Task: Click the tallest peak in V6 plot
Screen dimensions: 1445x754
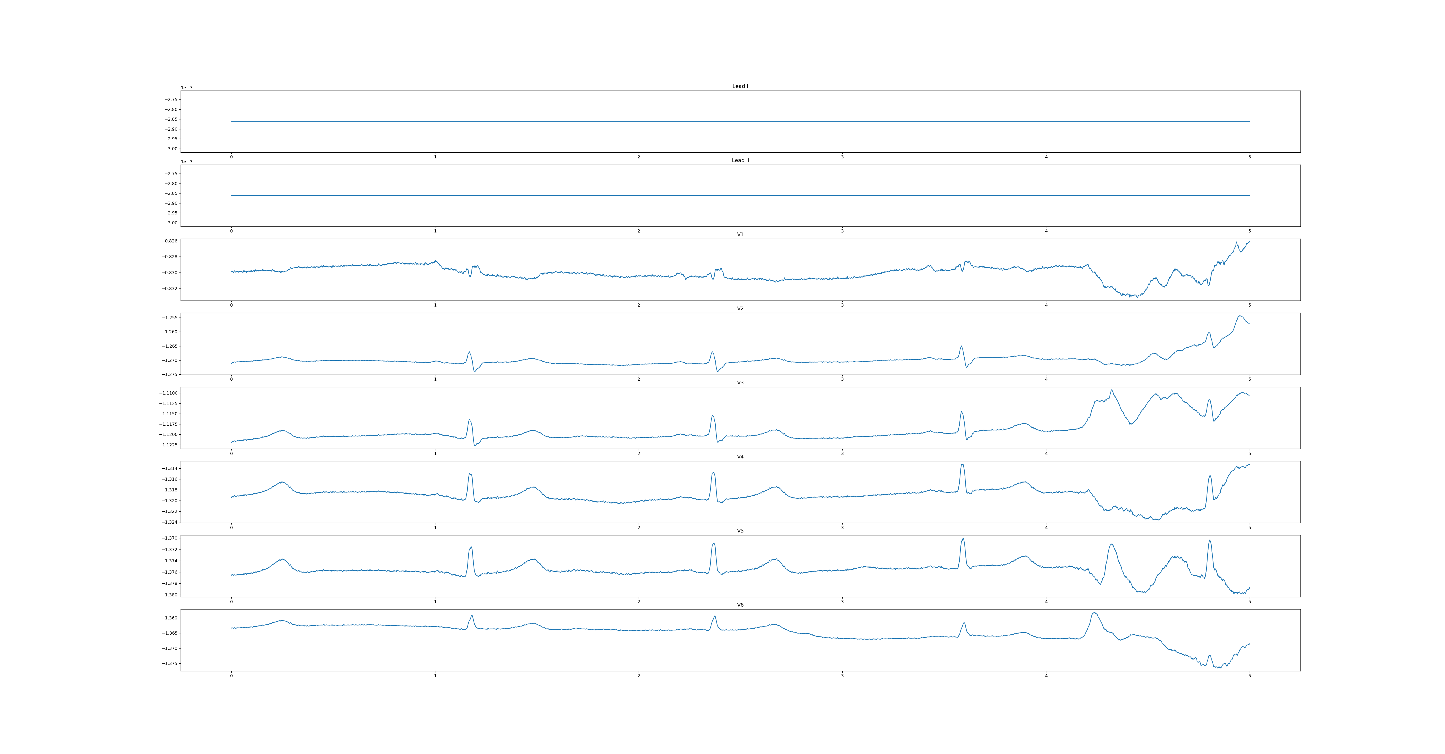Action: tap(1094, 613)
